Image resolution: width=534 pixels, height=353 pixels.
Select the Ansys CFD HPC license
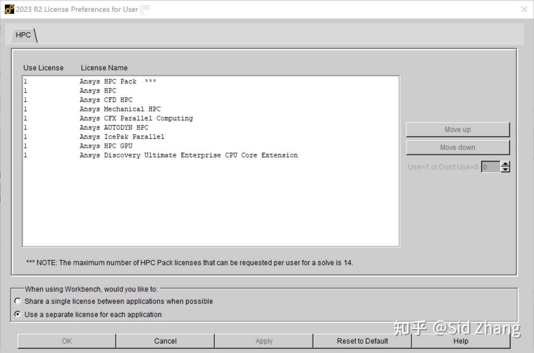(106, 100)
